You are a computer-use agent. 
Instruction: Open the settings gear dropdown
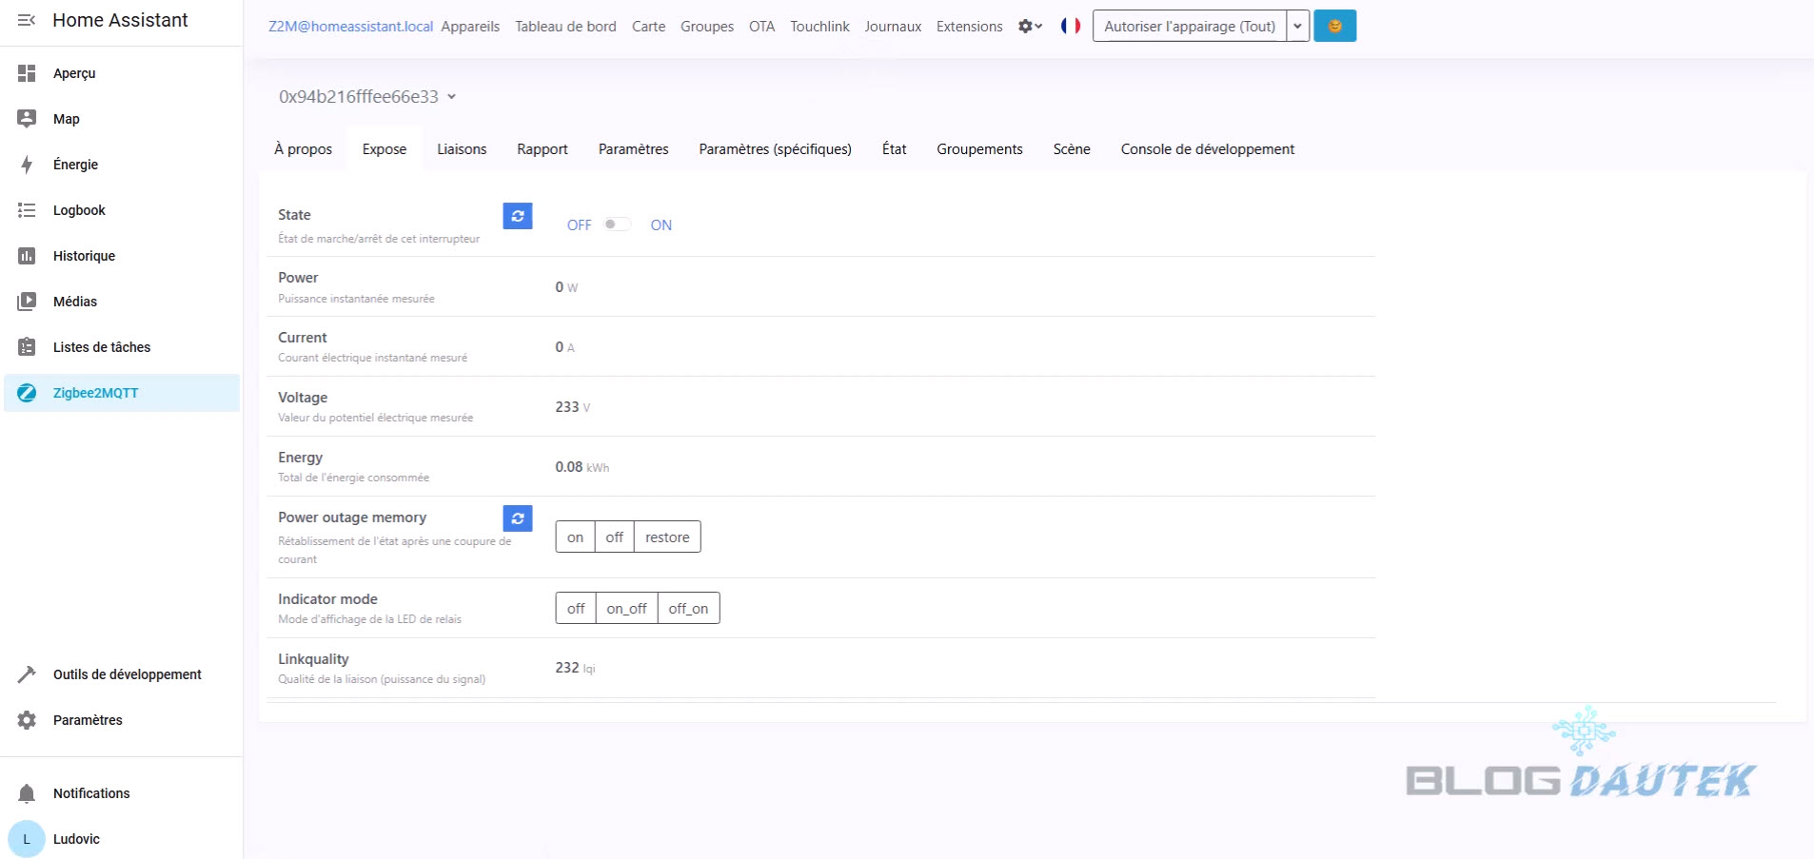(x=1030, y=27)
